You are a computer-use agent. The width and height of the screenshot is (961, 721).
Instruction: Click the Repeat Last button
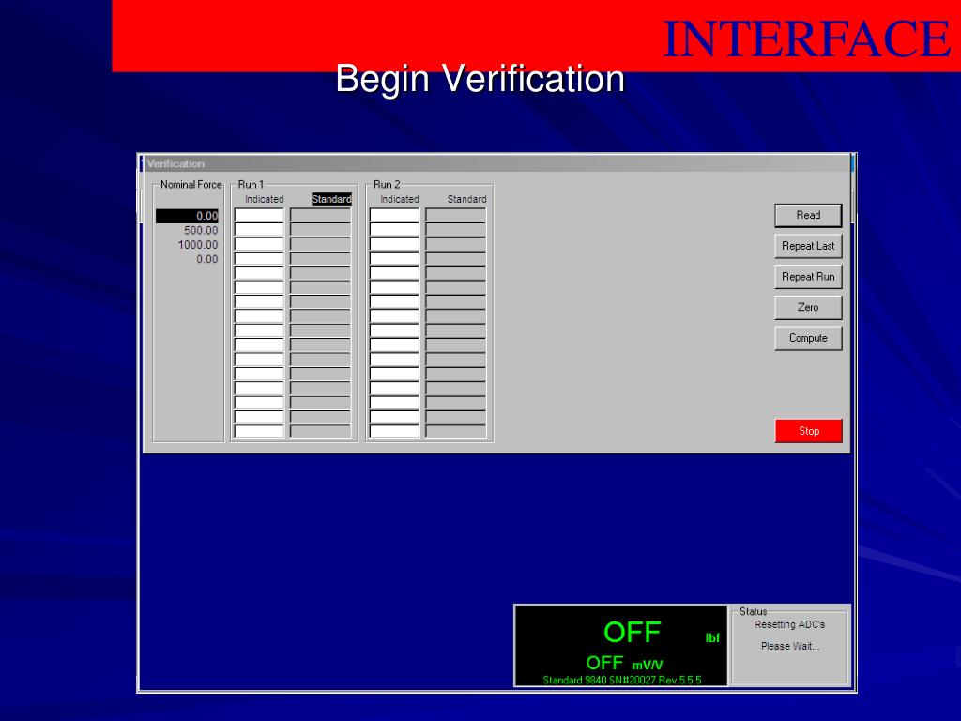point(808,246)
